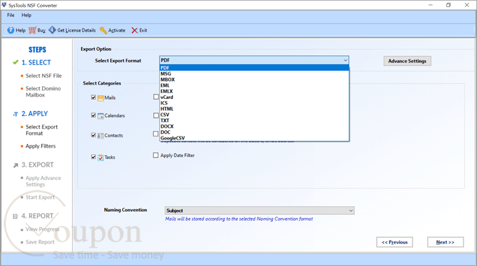The width and height of the screenshot is (477, 266).
Task: Click the report icon beside 4. REPORT
Action: [x=15, y=216]
